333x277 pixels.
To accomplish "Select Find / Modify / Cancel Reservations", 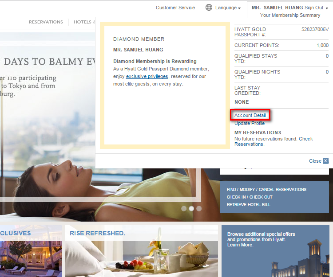I will tap(266, 189).
